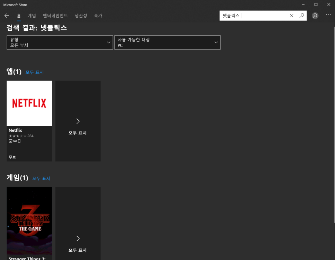
Task: Clear the search box text
Action: point(291,16)
